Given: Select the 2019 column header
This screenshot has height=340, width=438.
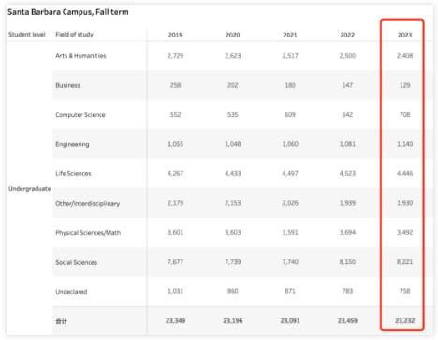Looking at the screenshot, I should tap(175, 35).
